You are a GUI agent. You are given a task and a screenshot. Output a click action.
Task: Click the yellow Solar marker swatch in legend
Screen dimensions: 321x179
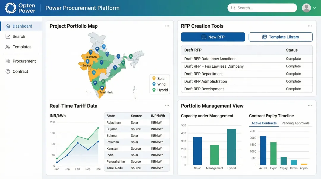tap(154, 78)
